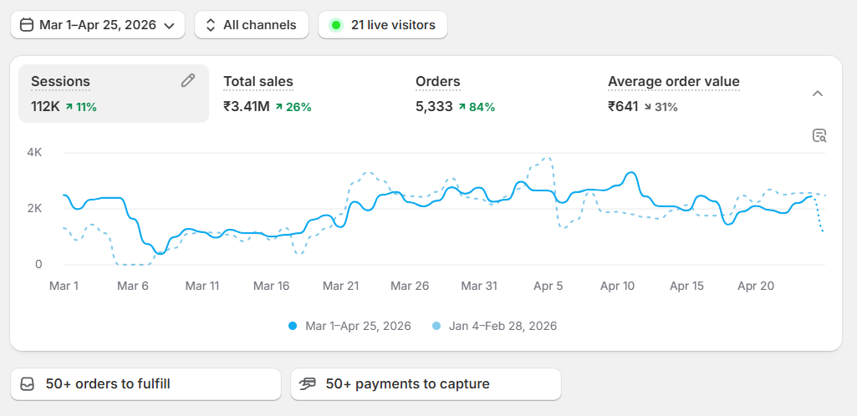
Task: Click the pencil edit icon on Sessions card
Action: [x=188, y=81]
